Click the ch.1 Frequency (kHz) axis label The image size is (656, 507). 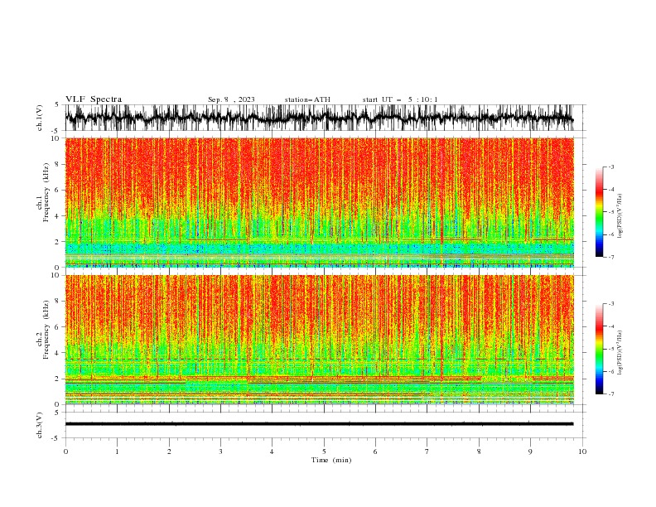[43, 192]
